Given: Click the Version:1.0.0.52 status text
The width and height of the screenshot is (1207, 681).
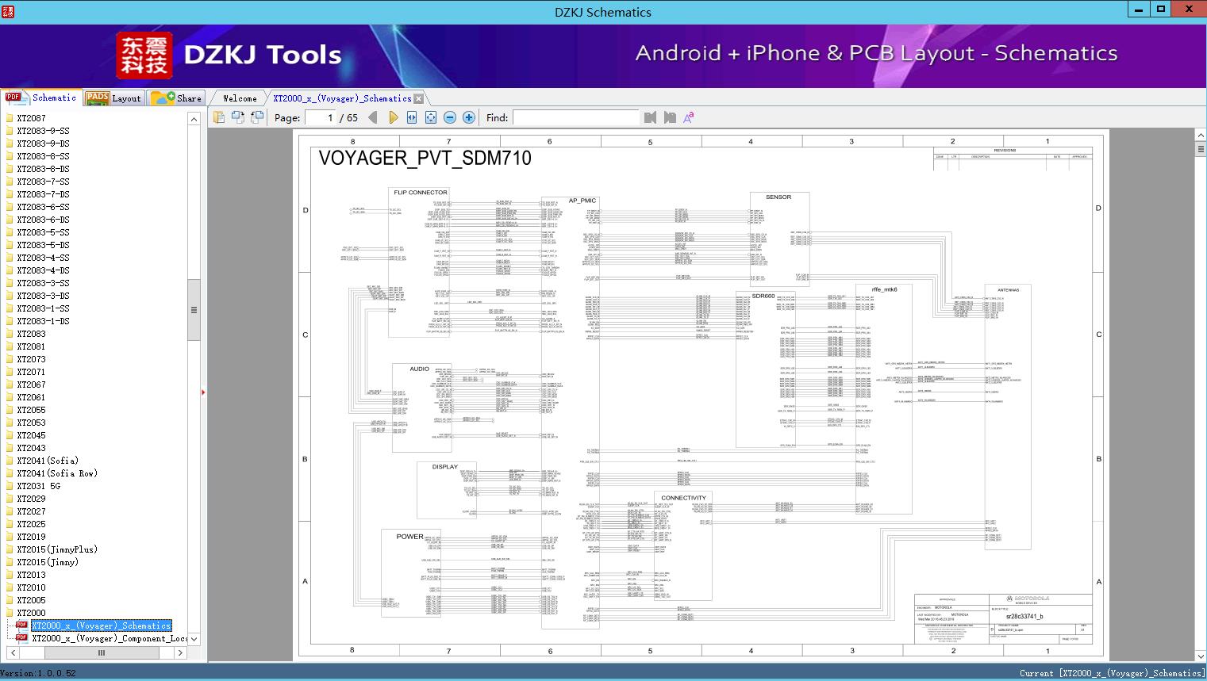Looking at the screenshot, I should [38, 673].
